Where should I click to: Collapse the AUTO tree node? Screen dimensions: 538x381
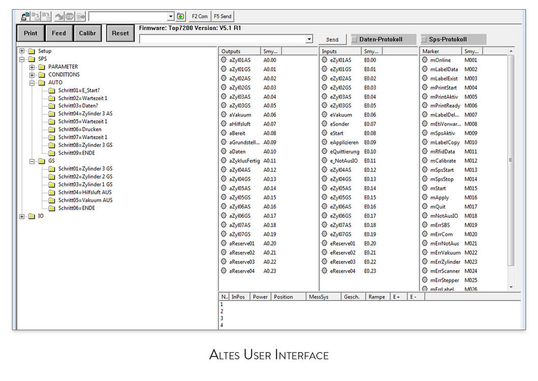point(32,82)
